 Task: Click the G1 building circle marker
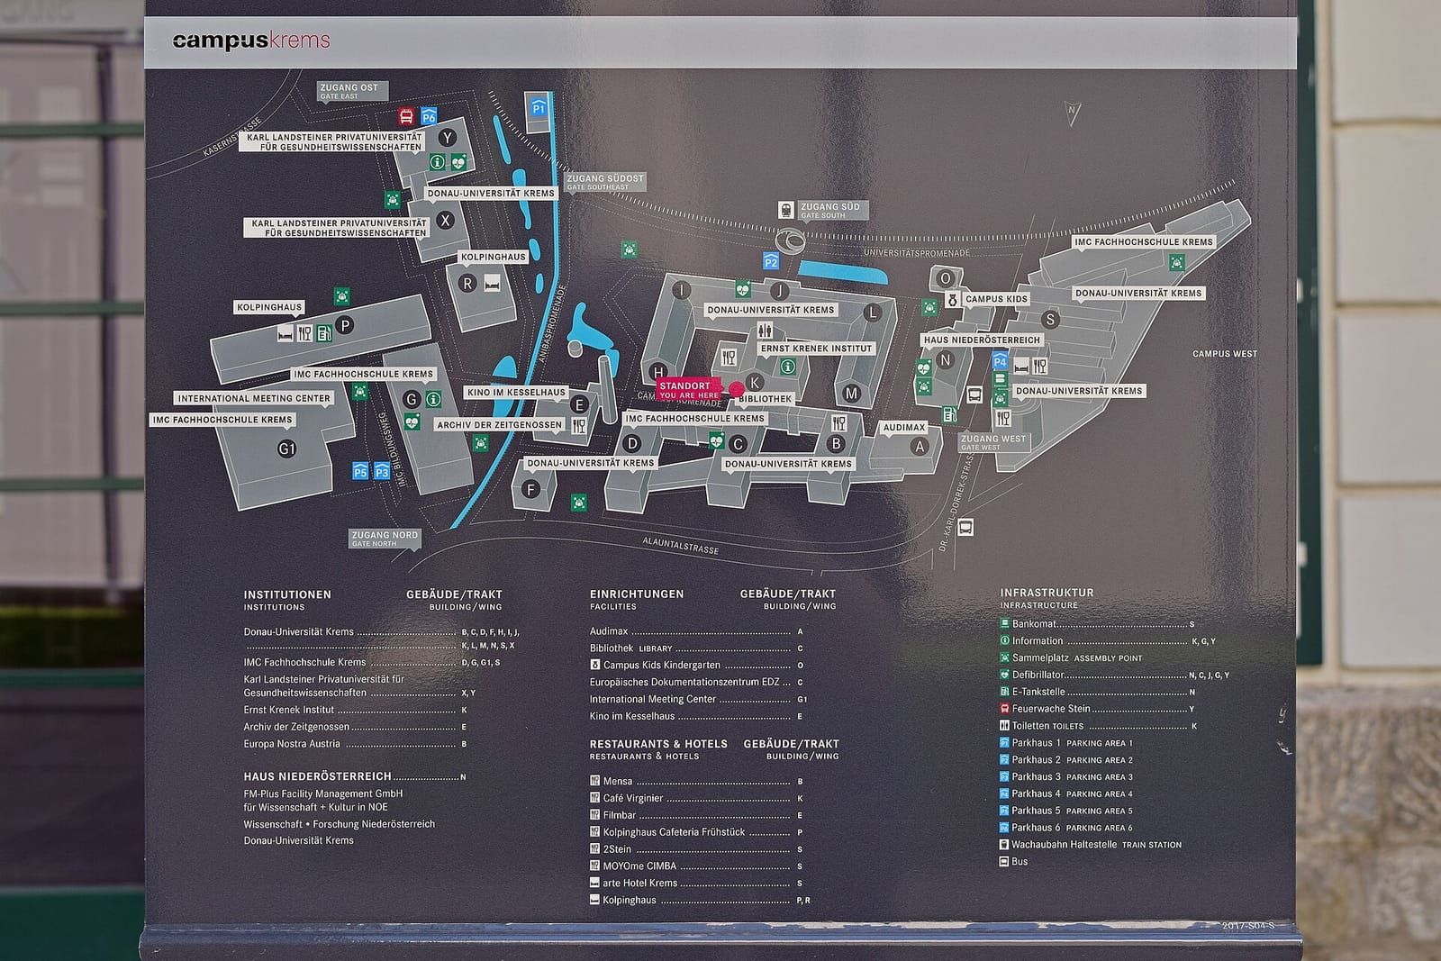286,448
